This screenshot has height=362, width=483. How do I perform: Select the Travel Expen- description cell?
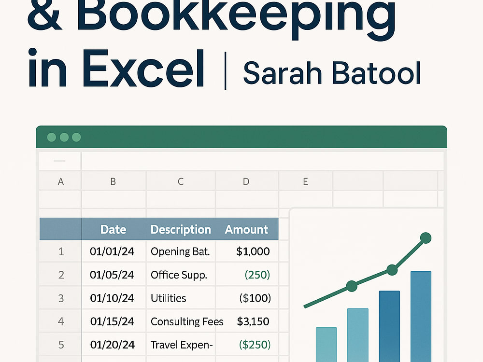[181, 345]
